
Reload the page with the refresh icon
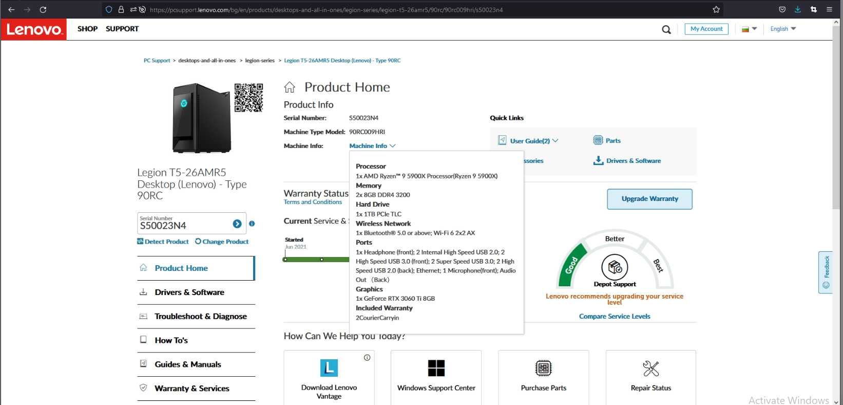click(43, 9)
